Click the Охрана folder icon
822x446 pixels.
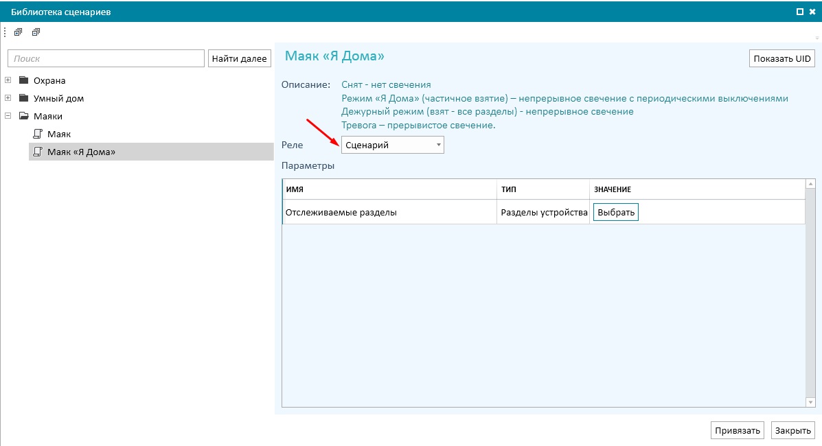click(x=23, y=80)
